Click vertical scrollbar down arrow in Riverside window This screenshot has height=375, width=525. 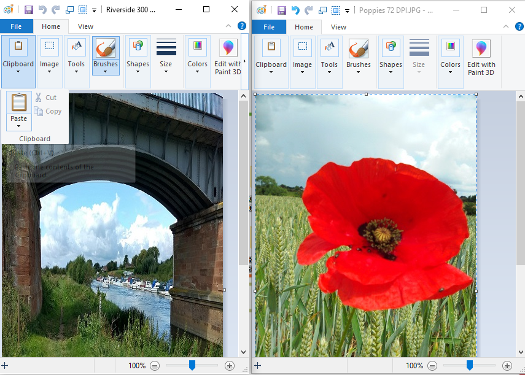(x=244, y=352)
